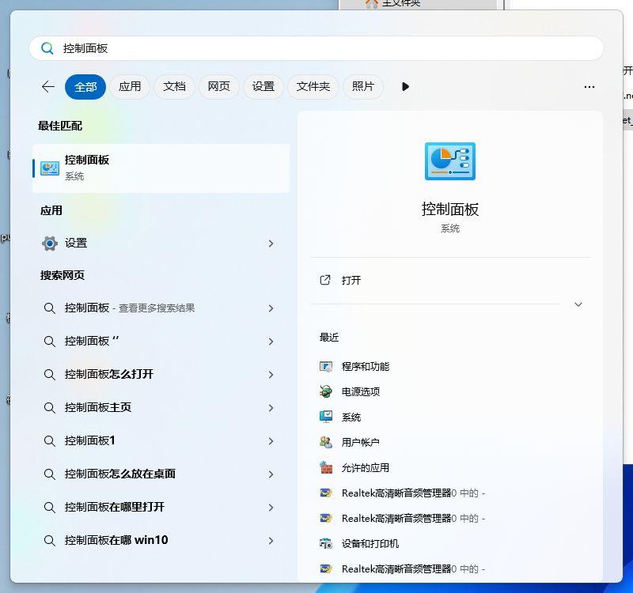This screenshot has width=633, height=593.
Task: Expand chevron for 查看更多搜索结果 row
Action: tap(271, 308)
